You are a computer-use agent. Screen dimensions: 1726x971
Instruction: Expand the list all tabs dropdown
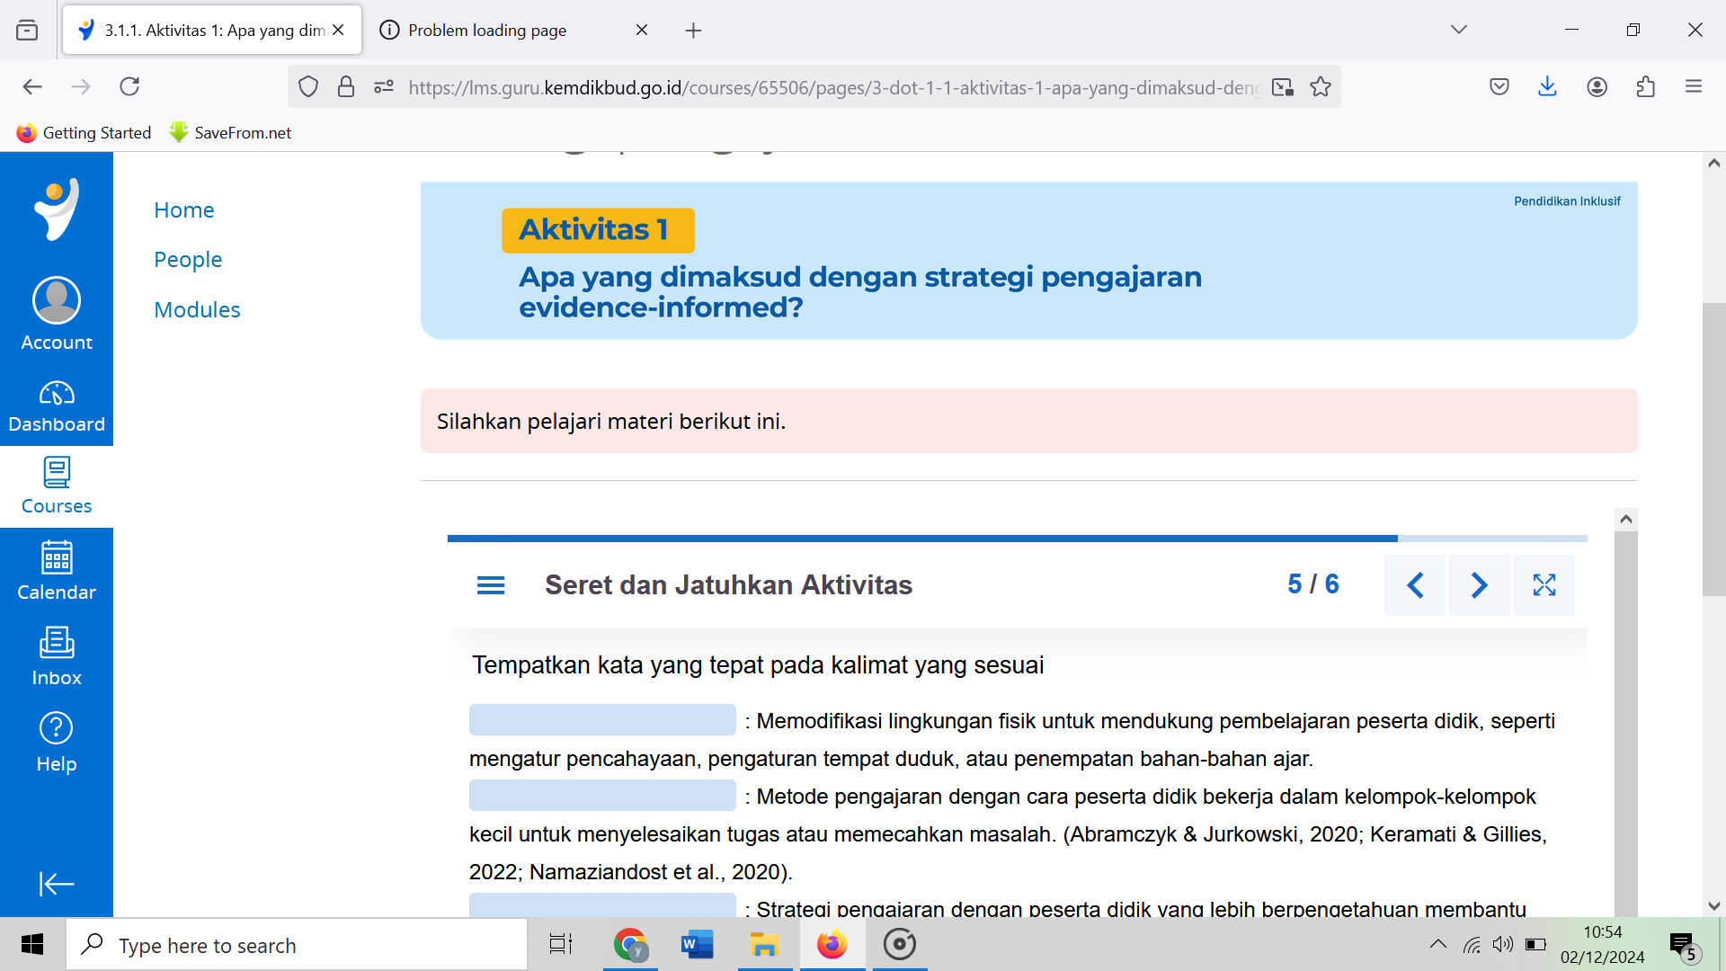1459,30
